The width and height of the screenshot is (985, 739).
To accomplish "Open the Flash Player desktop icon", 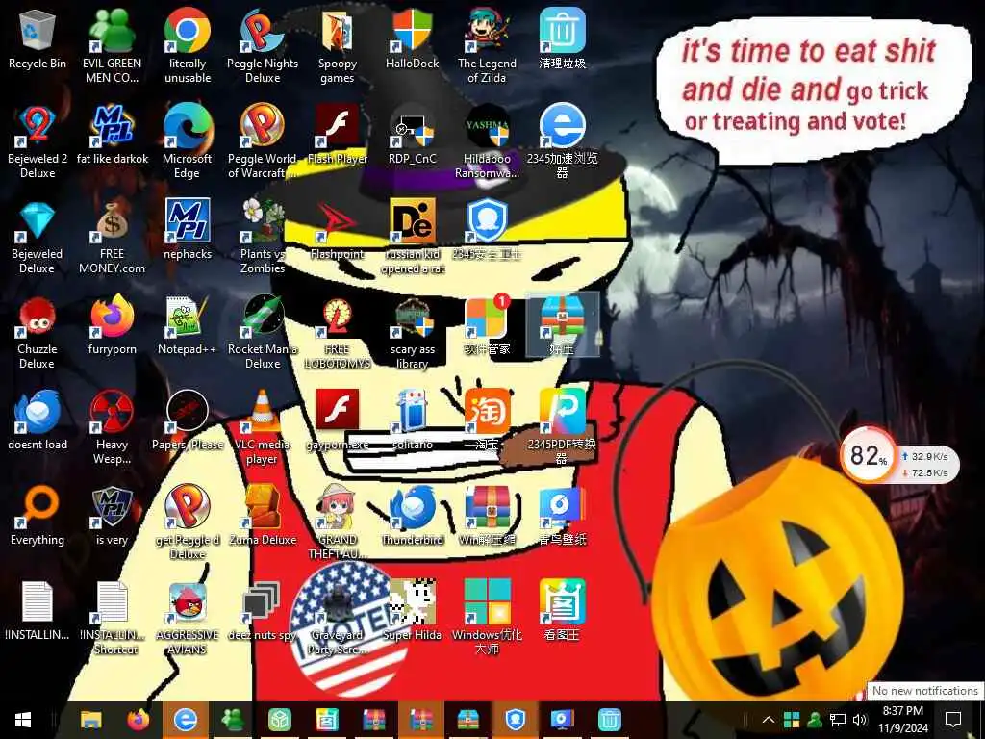I will (338, 135).
